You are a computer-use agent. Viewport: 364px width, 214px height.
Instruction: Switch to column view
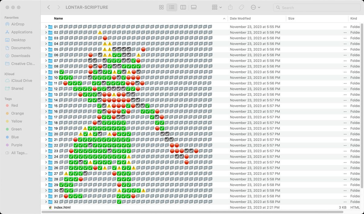(x=183, y=7)
